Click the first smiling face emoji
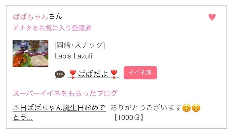Image resolution: width=233 pixels, height=132 pixels. tap(187, 108)
